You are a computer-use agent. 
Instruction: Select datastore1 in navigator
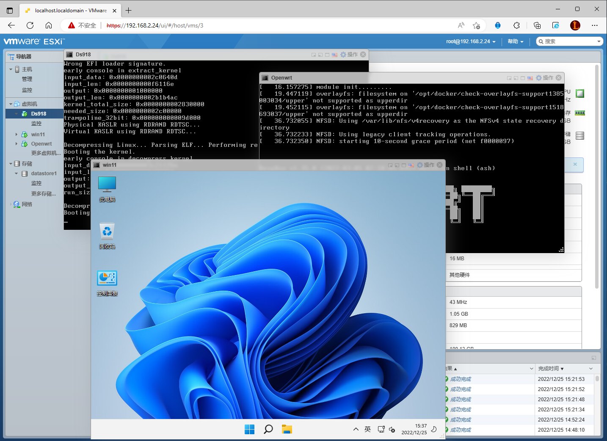[44, 174]
